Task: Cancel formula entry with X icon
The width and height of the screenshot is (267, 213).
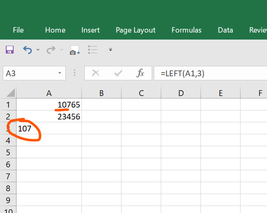Action: point(96,73)
